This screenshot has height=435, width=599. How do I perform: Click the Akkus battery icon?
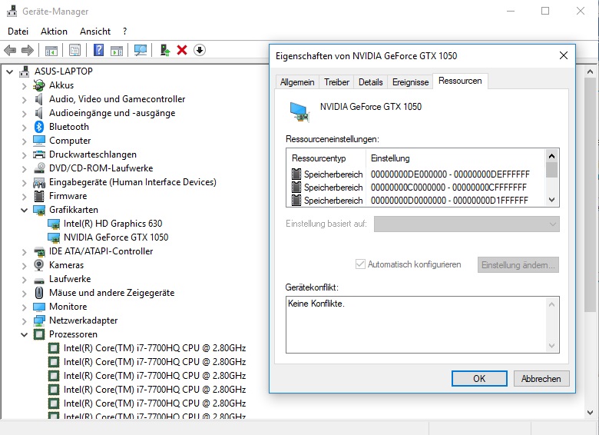(39, 85)
